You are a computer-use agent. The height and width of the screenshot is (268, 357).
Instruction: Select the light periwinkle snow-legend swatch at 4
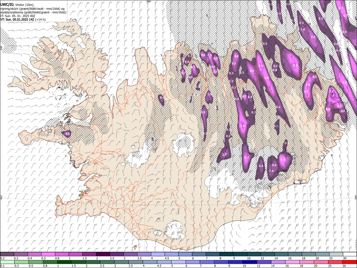coord(157,254)
